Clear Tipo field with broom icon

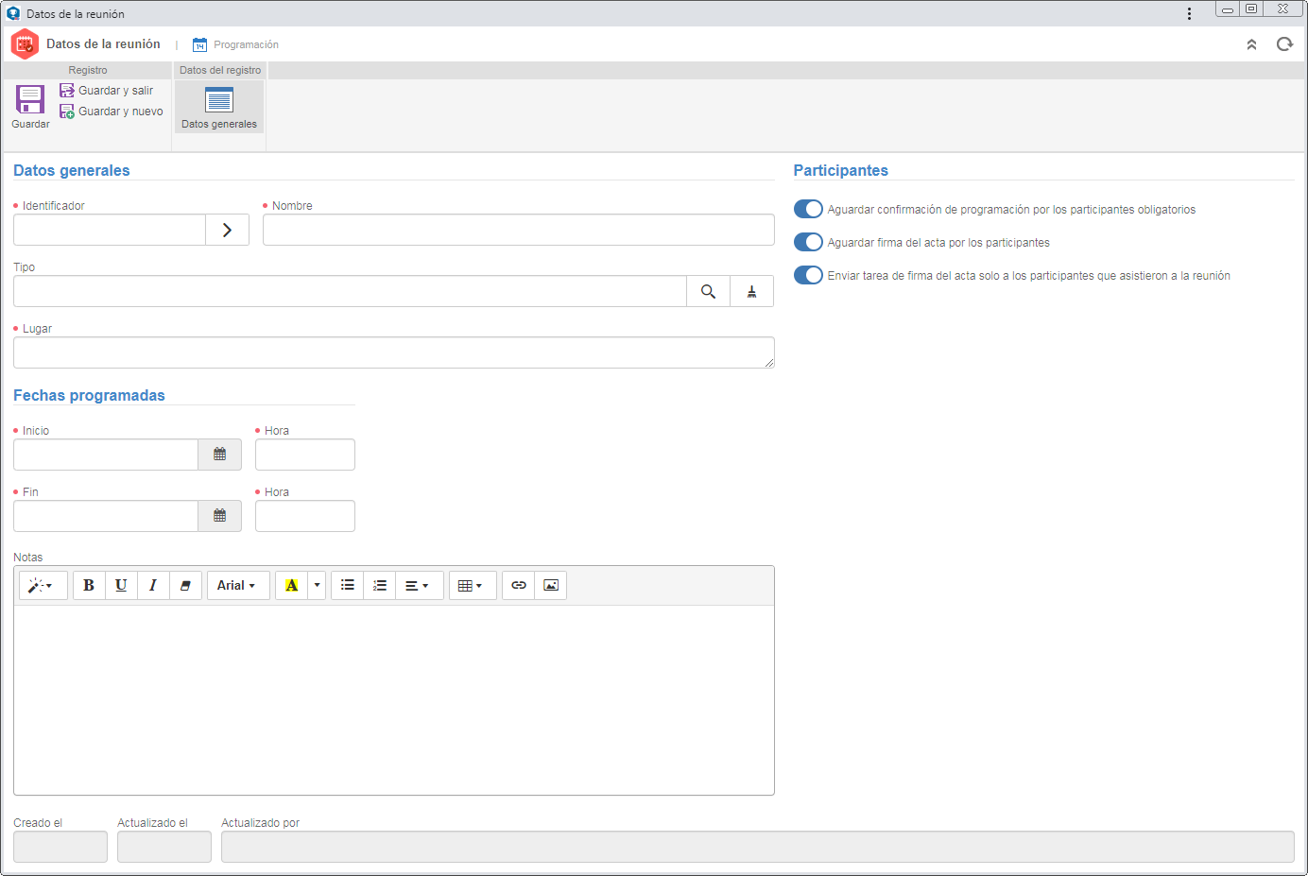point(752,291)
